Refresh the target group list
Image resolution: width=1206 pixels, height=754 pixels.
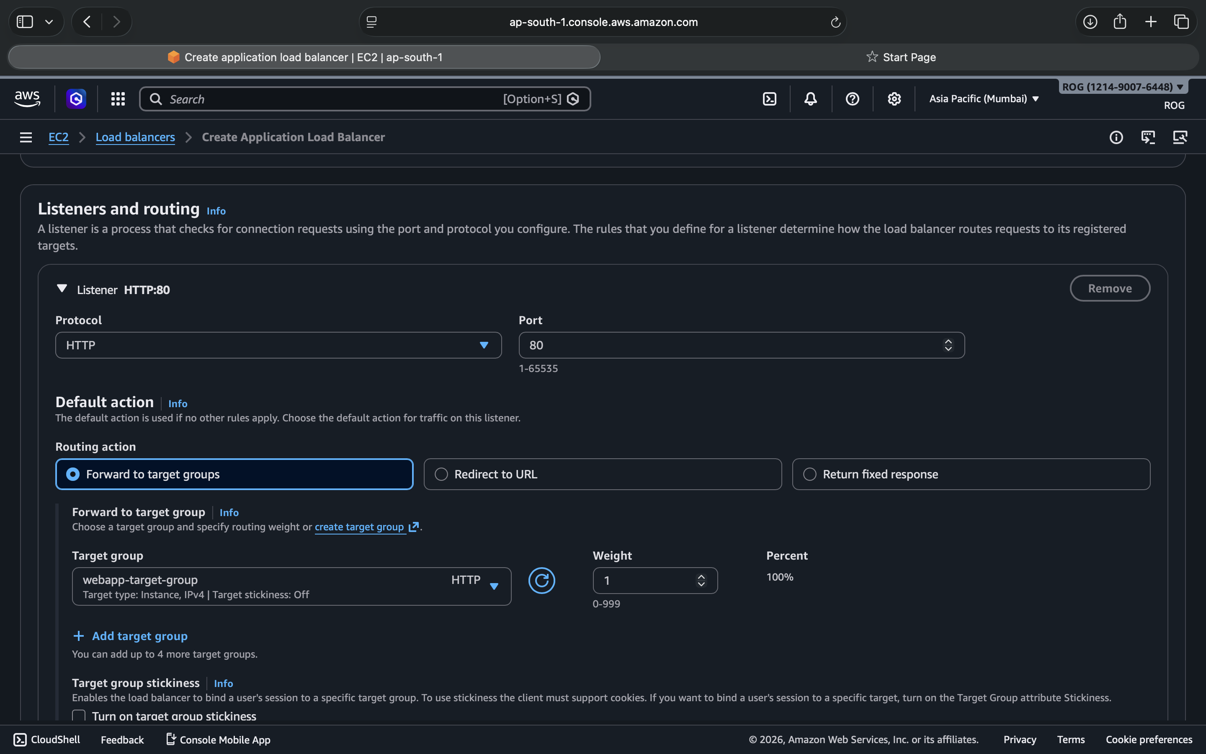pyautogui.click(x=541, y=581)
